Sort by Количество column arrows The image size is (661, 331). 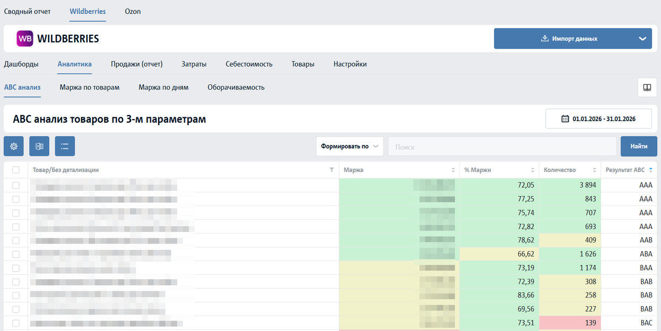594,170
